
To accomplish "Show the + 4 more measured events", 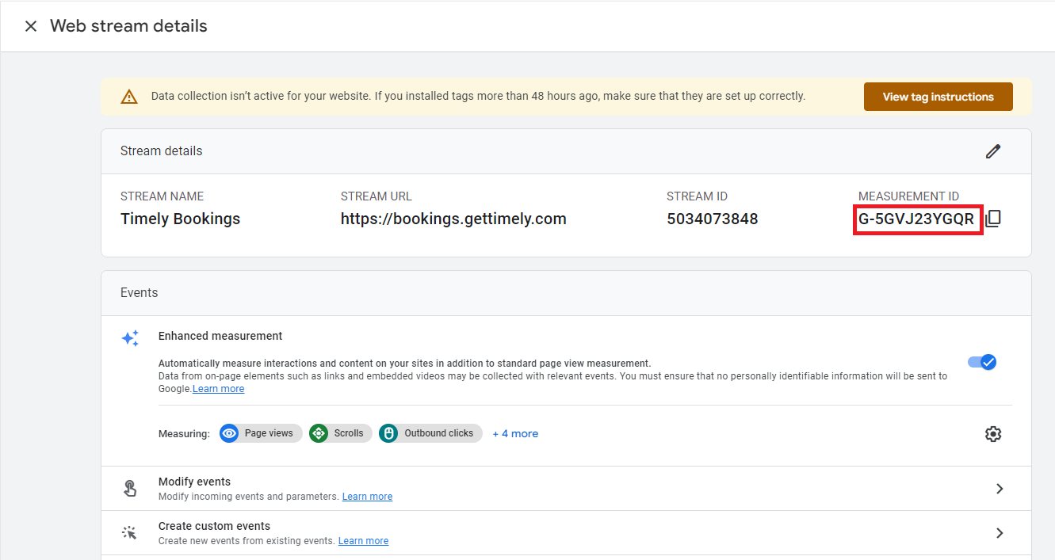I will click(515, 433).
